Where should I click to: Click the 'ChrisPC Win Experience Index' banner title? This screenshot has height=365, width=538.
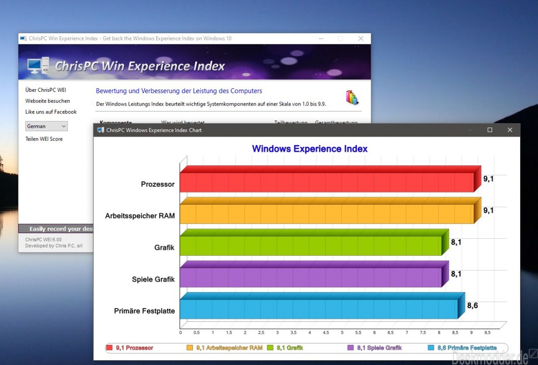(140, 66)
